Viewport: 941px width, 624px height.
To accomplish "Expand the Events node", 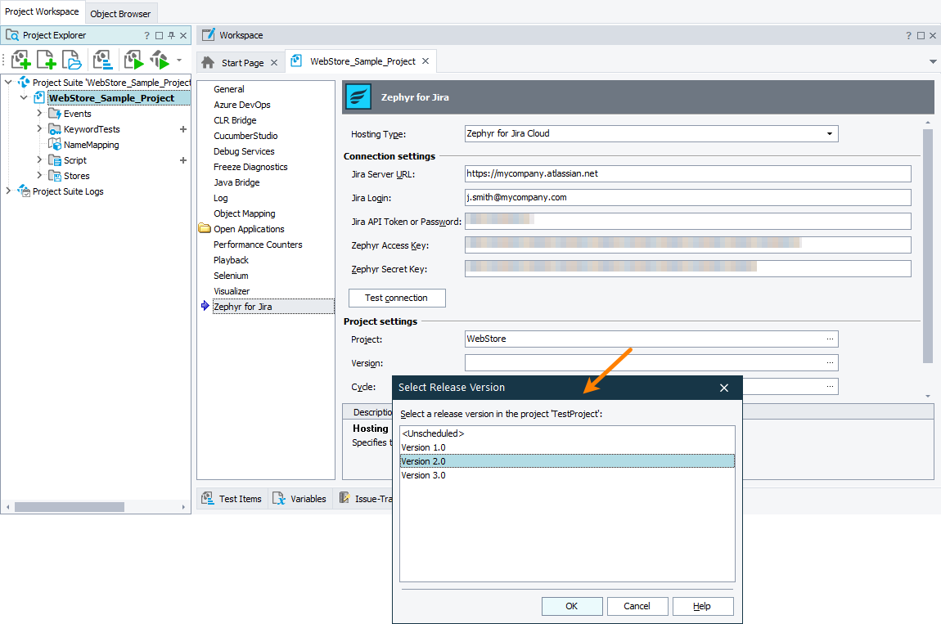I will coord(39,113).
